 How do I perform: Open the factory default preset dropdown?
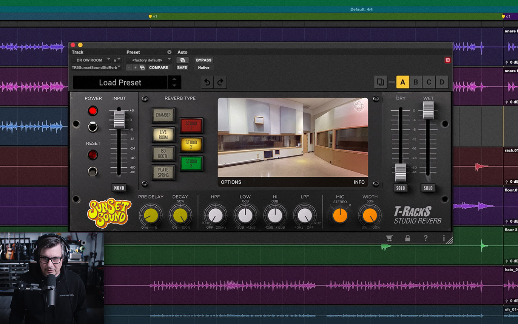(x=150, y=60)
